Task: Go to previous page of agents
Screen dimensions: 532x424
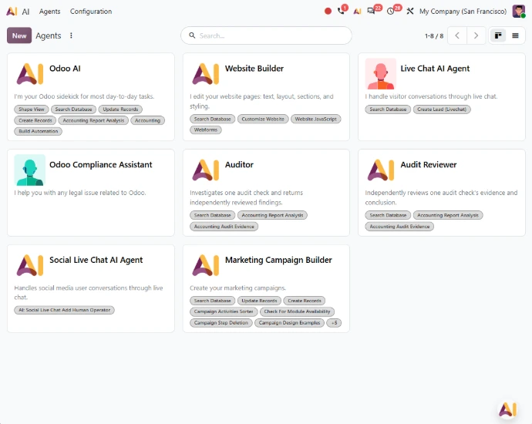Action: pyautogui.click(x=457, y=35)
